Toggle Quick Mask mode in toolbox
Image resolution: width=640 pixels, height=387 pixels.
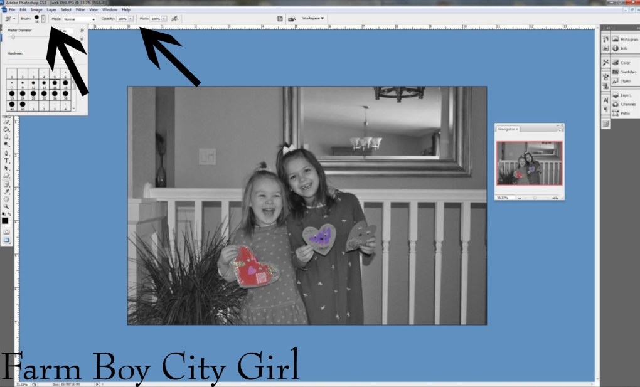coord(6,231)
